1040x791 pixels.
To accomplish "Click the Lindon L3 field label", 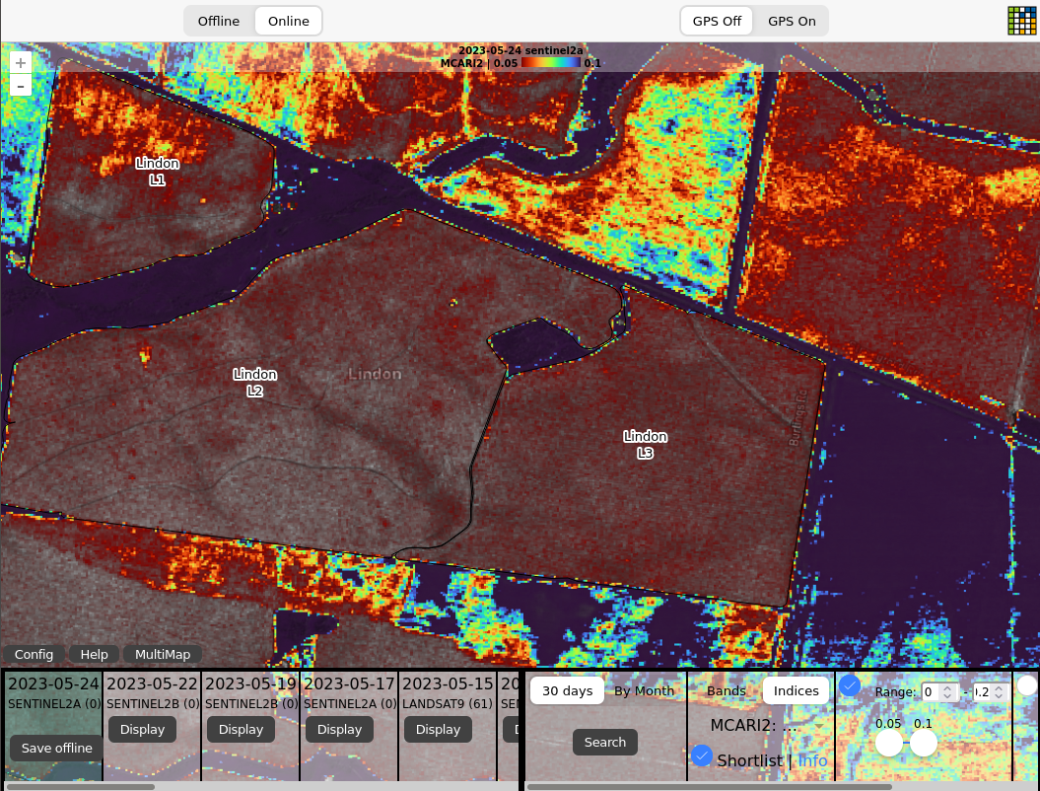I will 646,445.
